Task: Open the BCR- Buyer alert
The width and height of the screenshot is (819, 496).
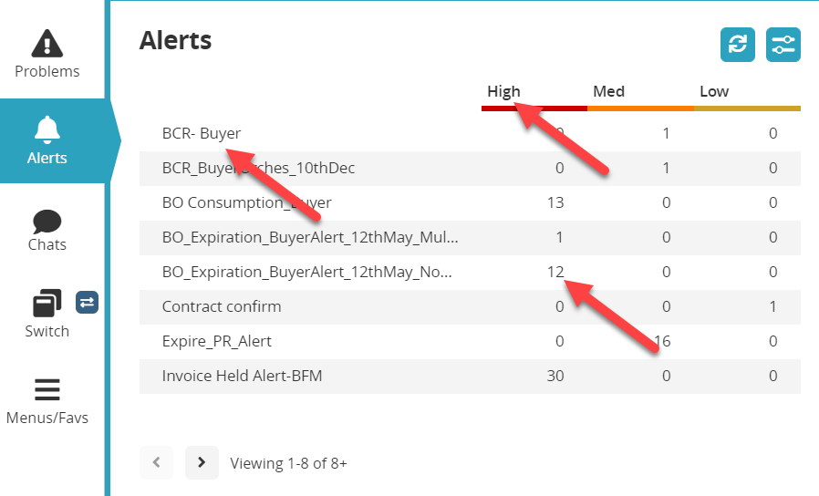Action: [x=202, y=133]
